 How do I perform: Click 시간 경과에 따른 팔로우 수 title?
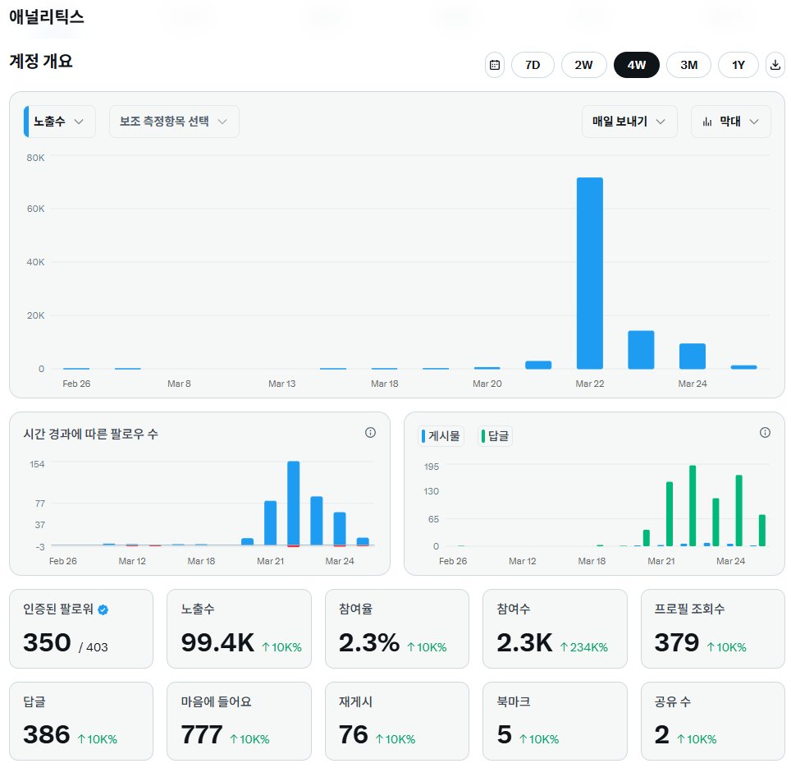pyautogui.click(x=91, y=434)
